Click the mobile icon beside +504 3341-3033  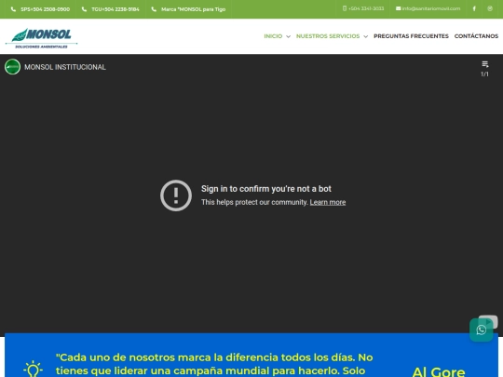[x=345, y=8]
